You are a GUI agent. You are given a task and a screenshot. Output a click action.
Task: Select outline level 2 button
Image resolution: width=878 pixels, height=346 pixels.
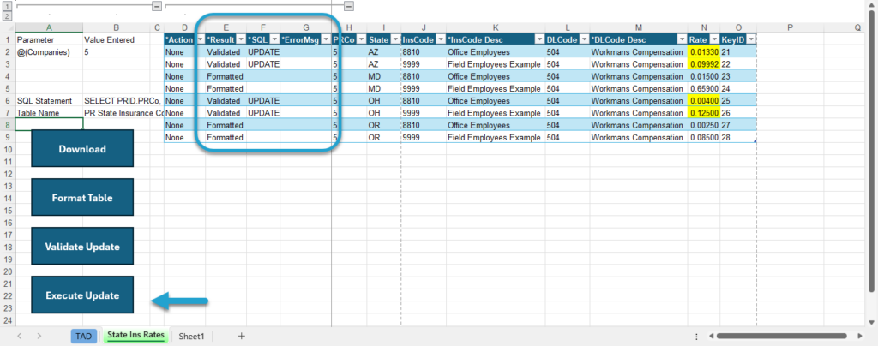click(7, 15)
